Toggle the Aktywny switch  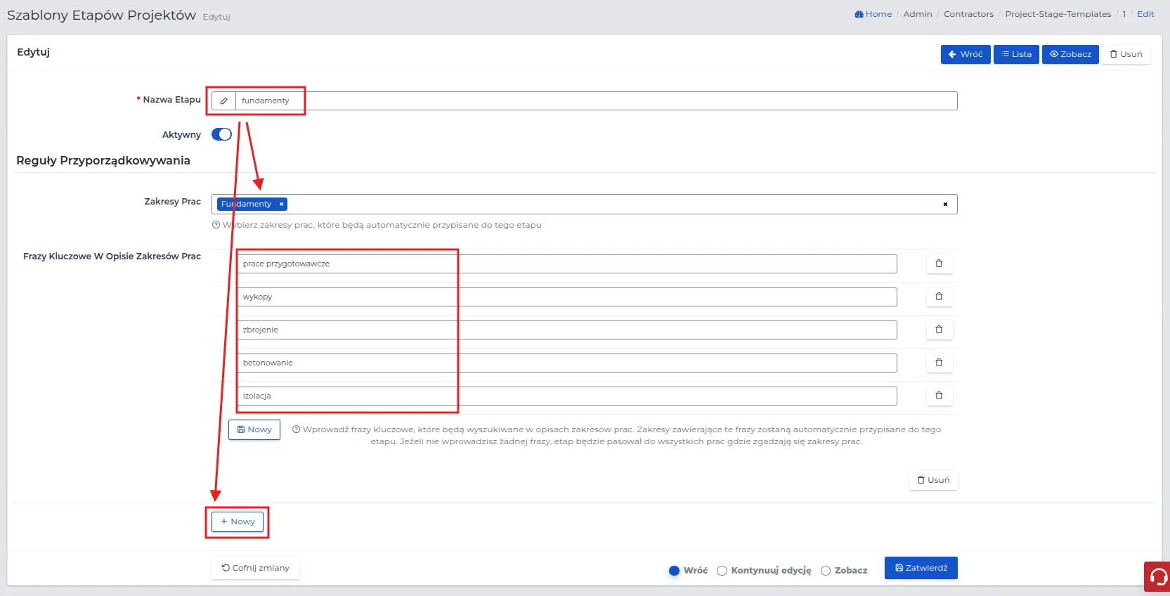[221, 134]
